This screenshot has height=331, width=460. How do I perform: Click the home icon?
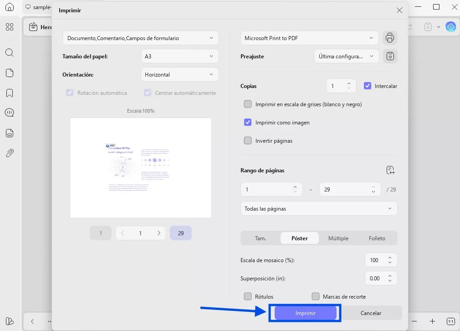[x=10, y=7]
